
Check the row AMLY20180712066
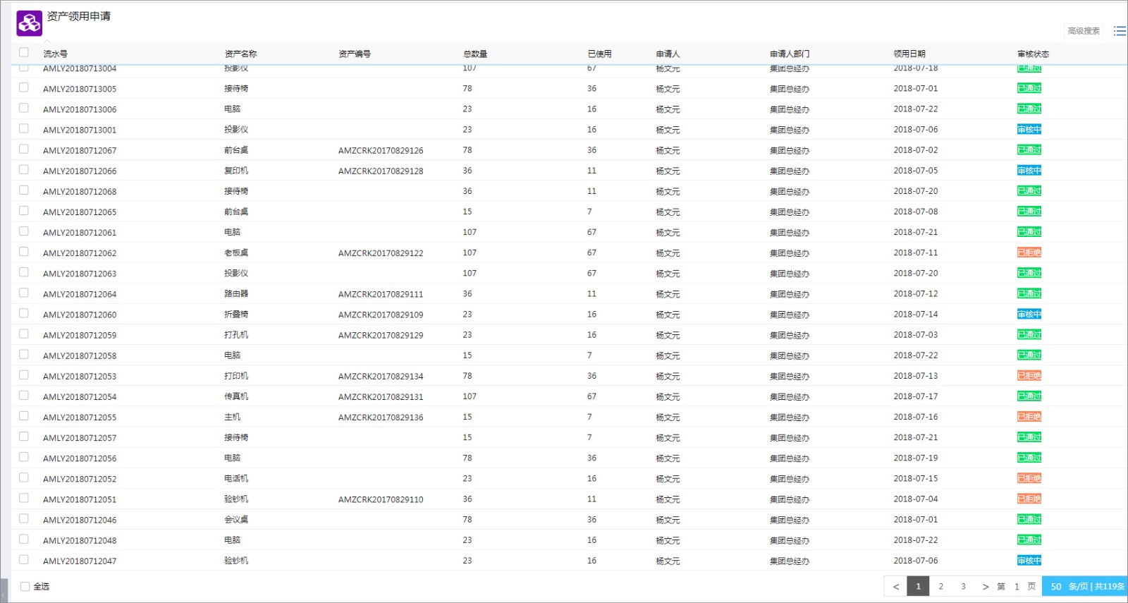pyautogui.click(x=24, y=169)
